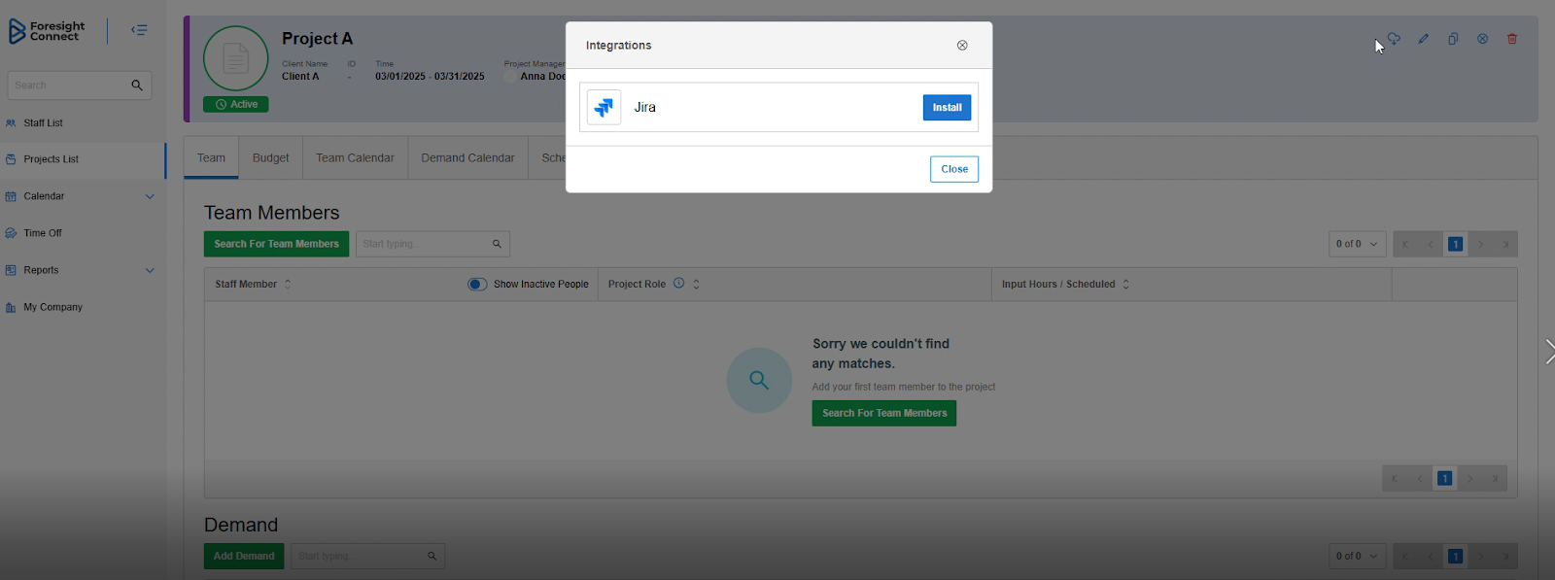Viewport: 1555px width, 580px height.
Task: Switch to the Team Calendar tab
Action: (x=355, y=158)
